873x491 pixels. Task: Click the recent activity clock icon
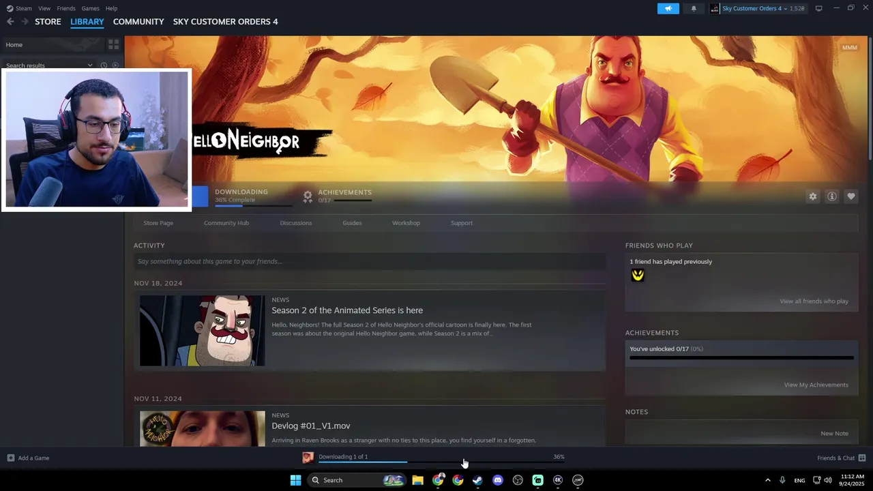coord(104,65)
